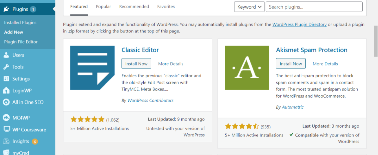Screen dimensions: 378x155
Task: Click the Tools wrench icon
Action: coord(6,67)
